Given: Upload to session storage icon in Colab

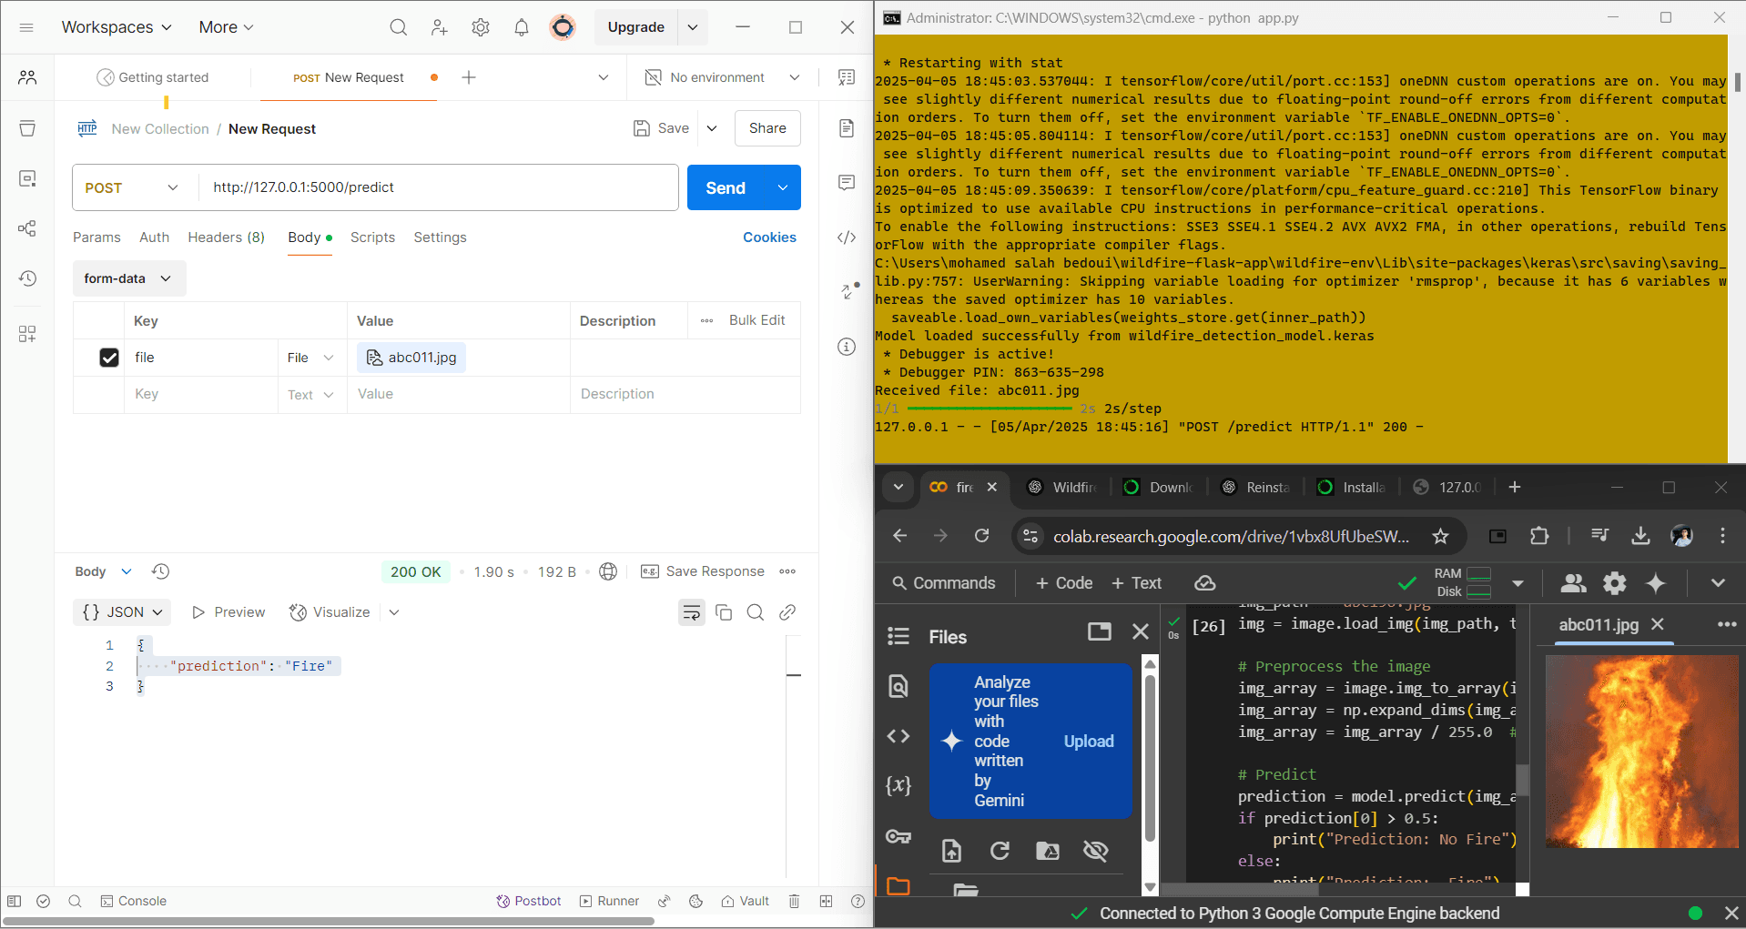Looking at the screenshot, I should click(951, 851).
